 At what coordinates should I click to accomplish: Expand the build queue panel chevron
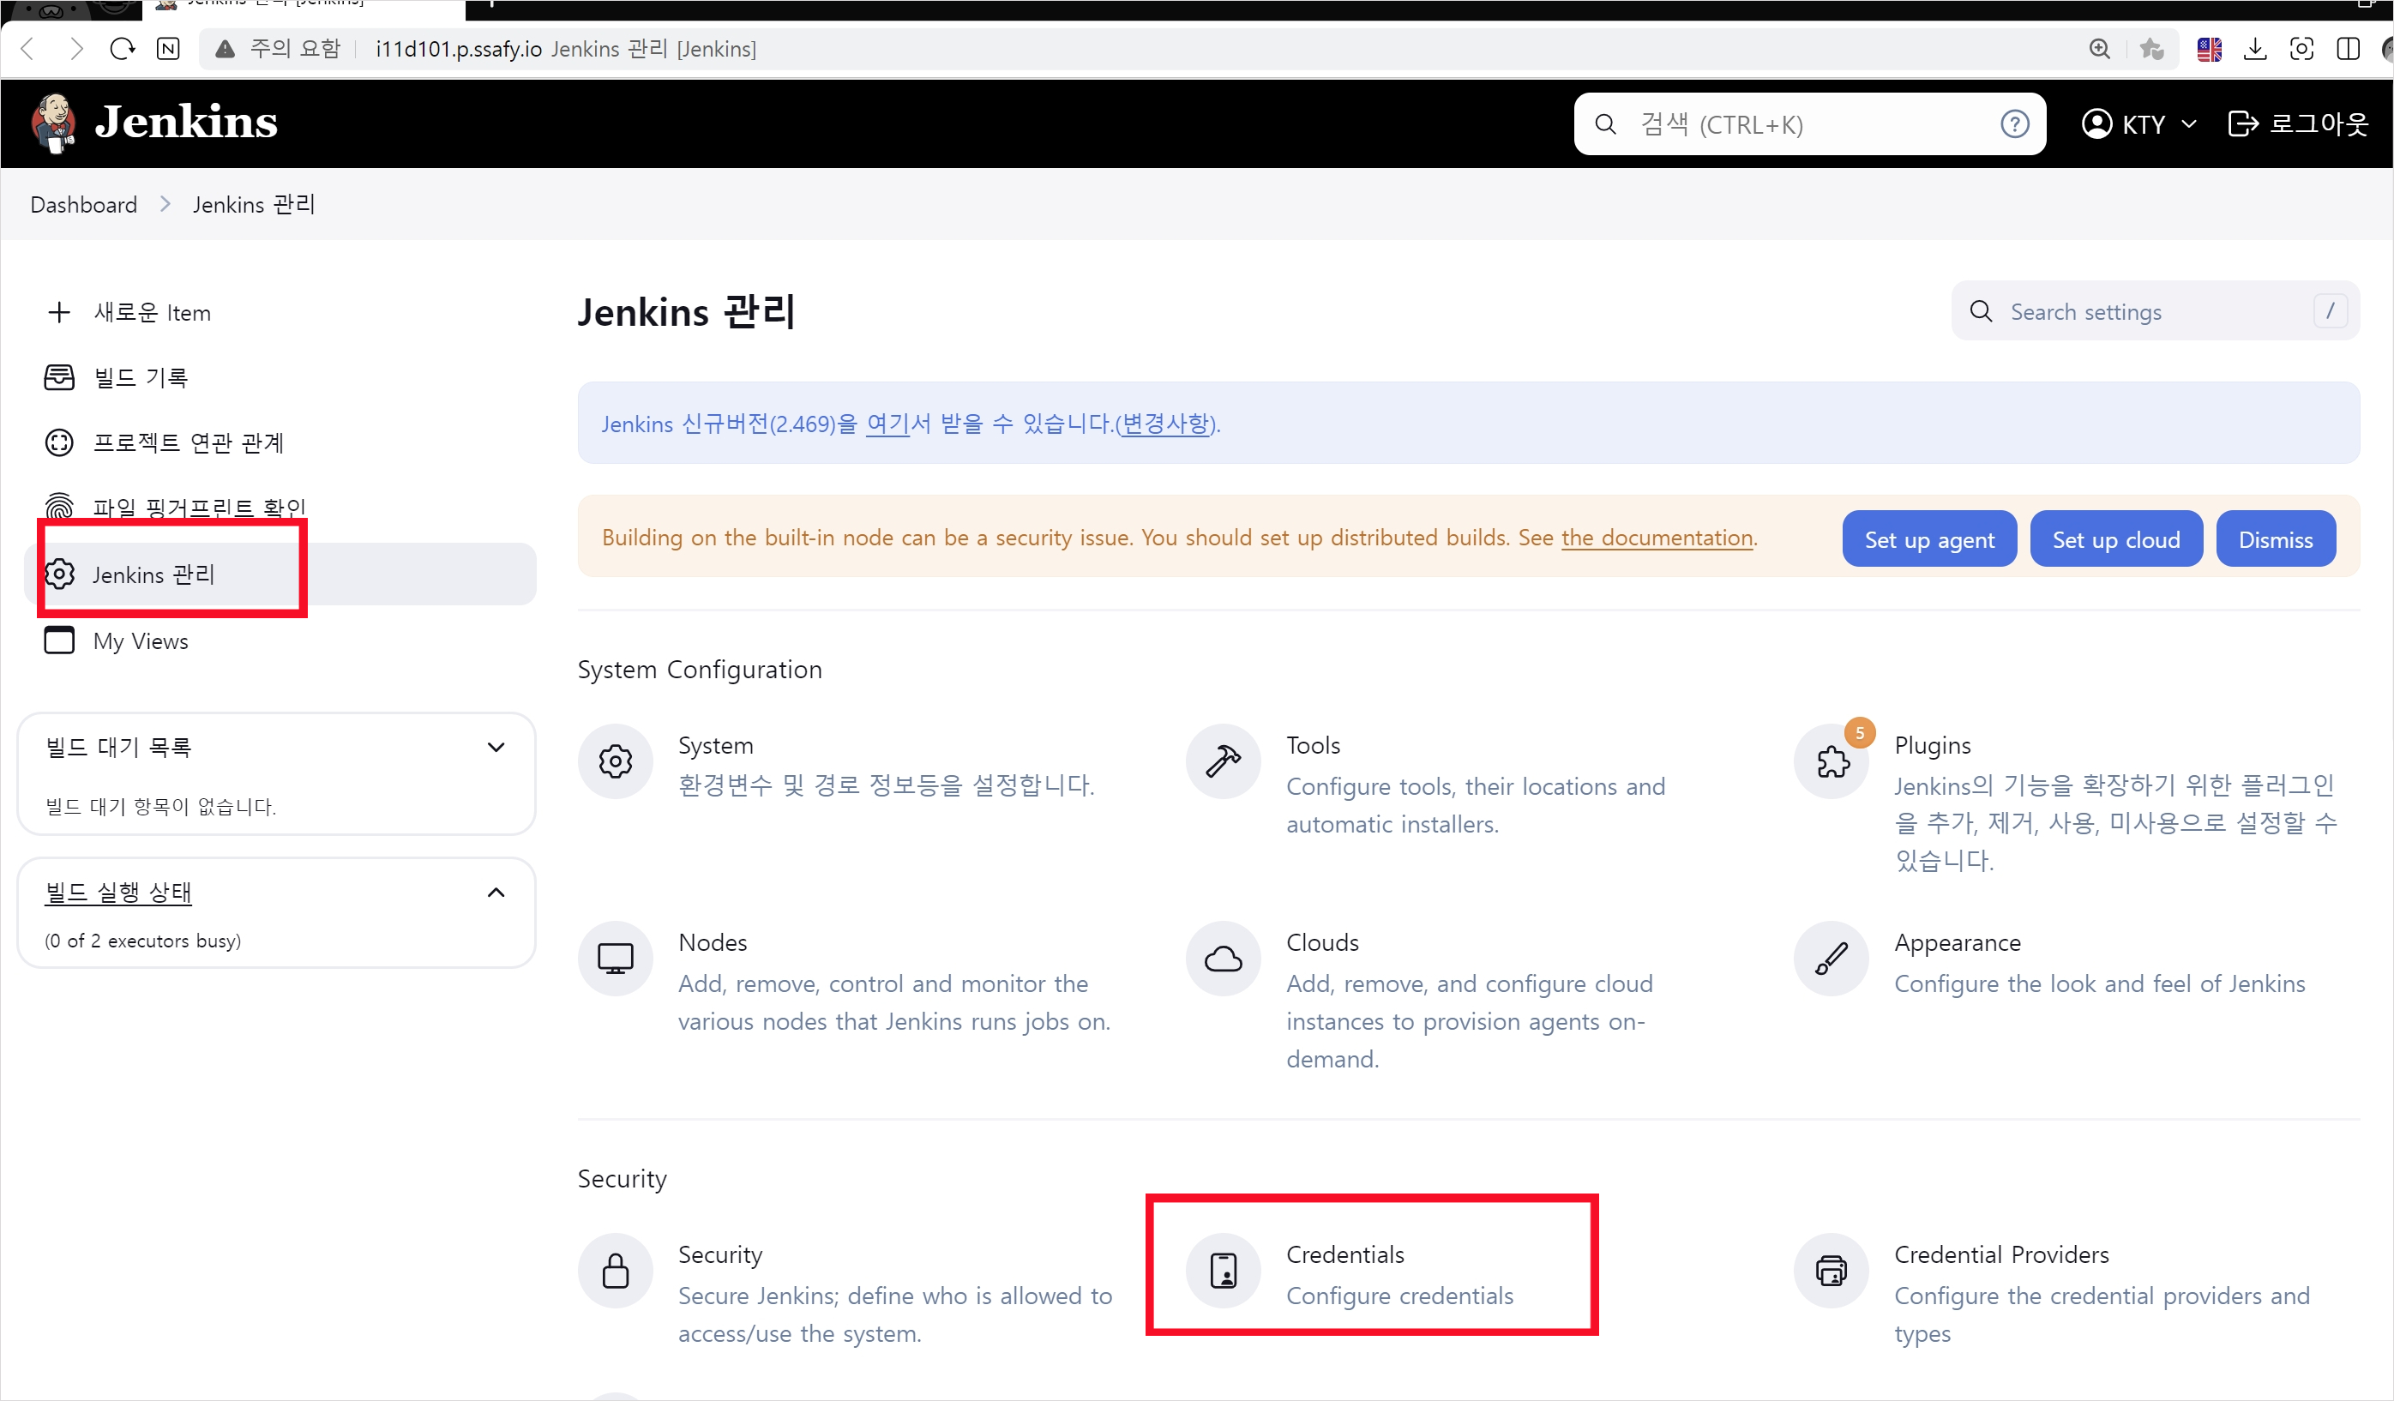pyautogui.click(x=496, y=748)
